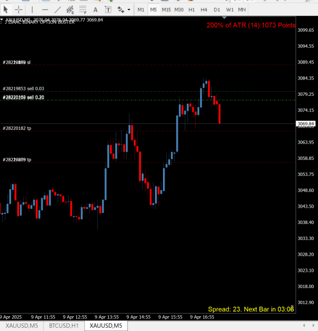Click the '9 Apr 16:55' time axis label

tap(202, 317)
